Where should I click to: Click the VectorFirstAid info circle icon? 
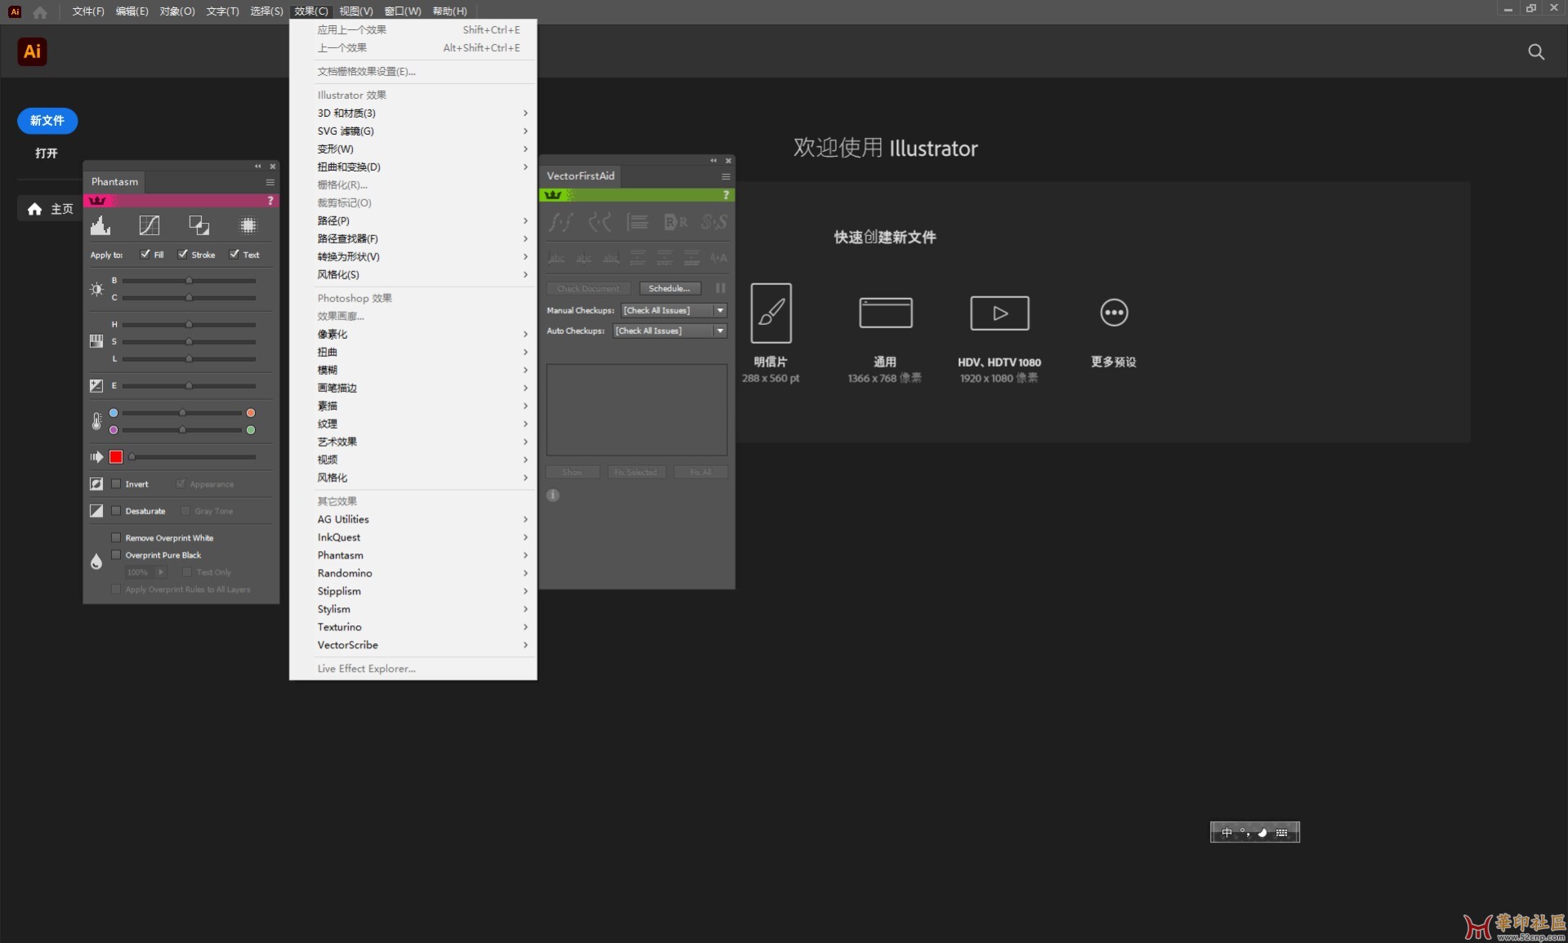coord(553,496)
